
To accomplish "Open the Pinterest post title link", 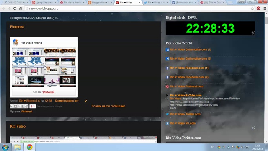I will coord(17,27).
